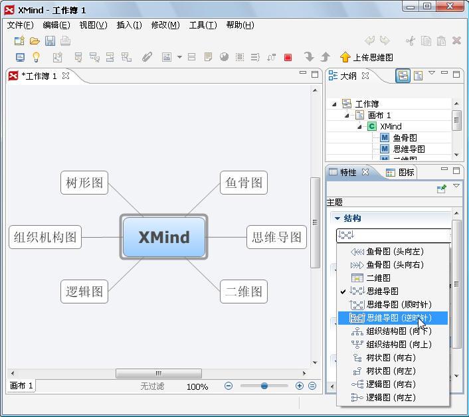Click the Undo arrow icon

coord(370,41)
